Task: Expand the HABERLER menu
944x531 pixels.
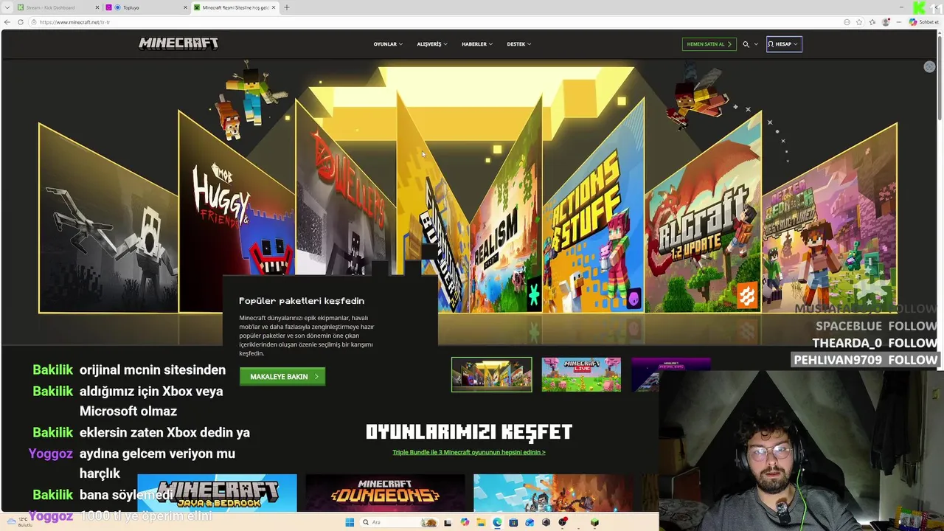Action: (x=477, y=44)
